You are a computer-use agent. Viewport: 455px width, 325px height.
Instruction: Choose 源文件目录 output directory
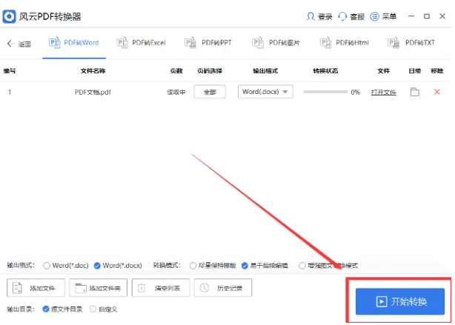click(x=45, y=309)
